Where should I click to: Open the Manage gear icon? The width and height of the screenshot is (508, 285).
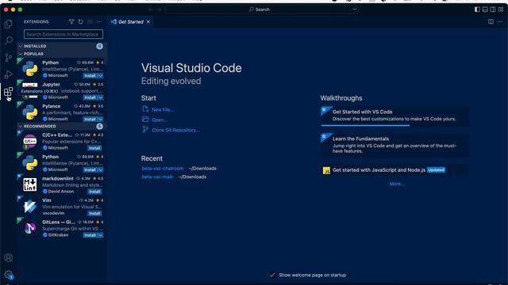coord(9,275)
